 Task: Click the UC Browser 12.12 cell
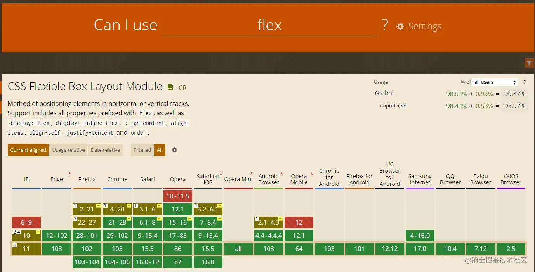pos(390,249)
